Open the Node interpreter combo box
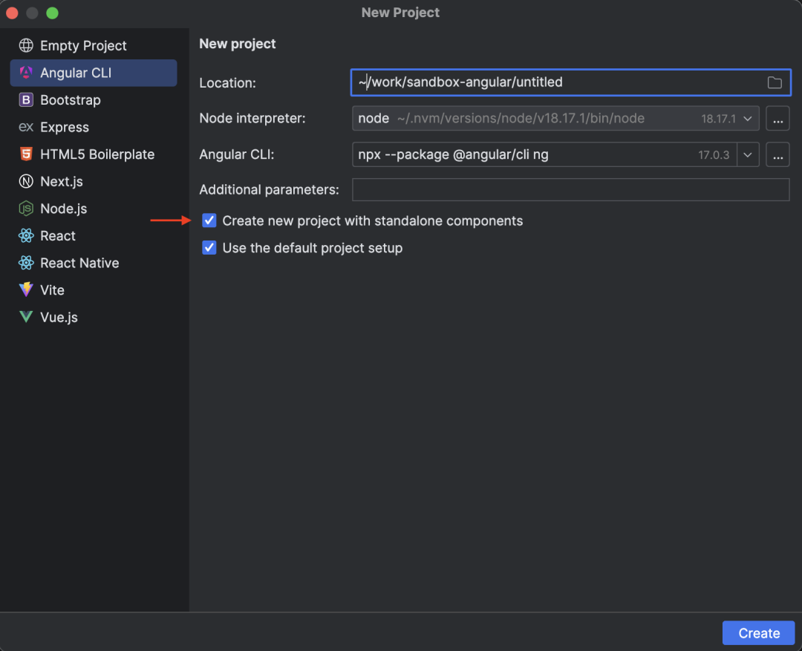The width and height of the screenshot is (802, 651). pyautogui.click(x=555, y=119)
